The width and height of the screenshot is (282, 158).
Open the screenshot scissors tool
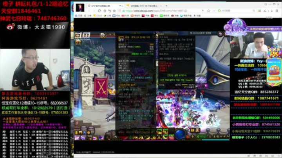point(265,11)
